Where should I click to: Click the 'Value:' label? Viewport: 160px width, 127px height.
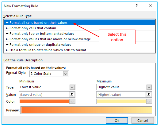point(11,95)
